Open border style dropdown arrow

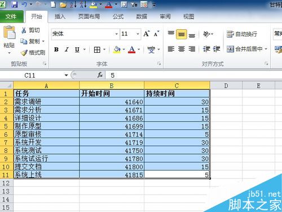(x=104, y=49)
